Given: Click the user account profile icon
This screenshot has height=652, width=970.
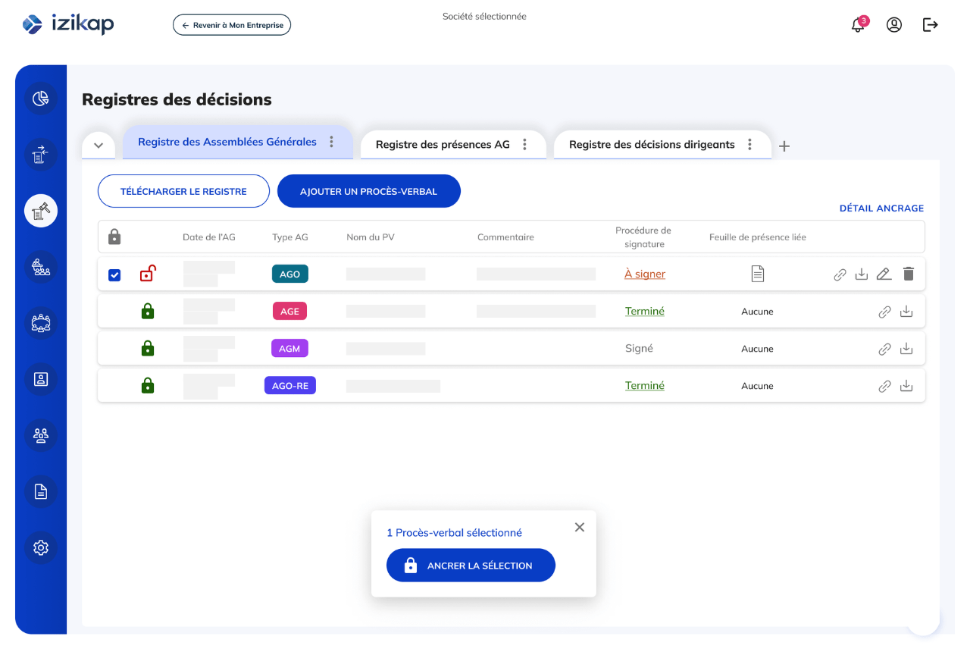Looking at the screenshot, I should point(894,25).
